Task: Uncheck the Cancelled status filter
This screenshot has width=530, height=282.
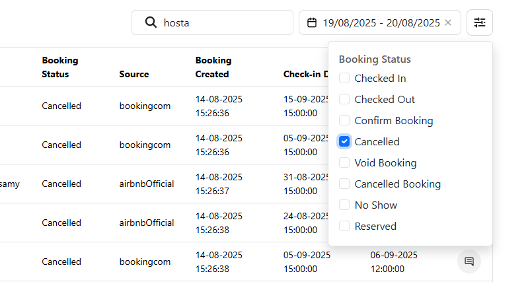Action: click(344, 142)
